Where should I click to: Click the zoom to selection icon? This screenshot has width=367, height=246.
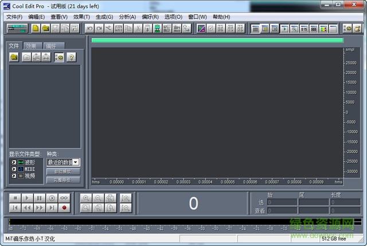click(x=86, y=208)
